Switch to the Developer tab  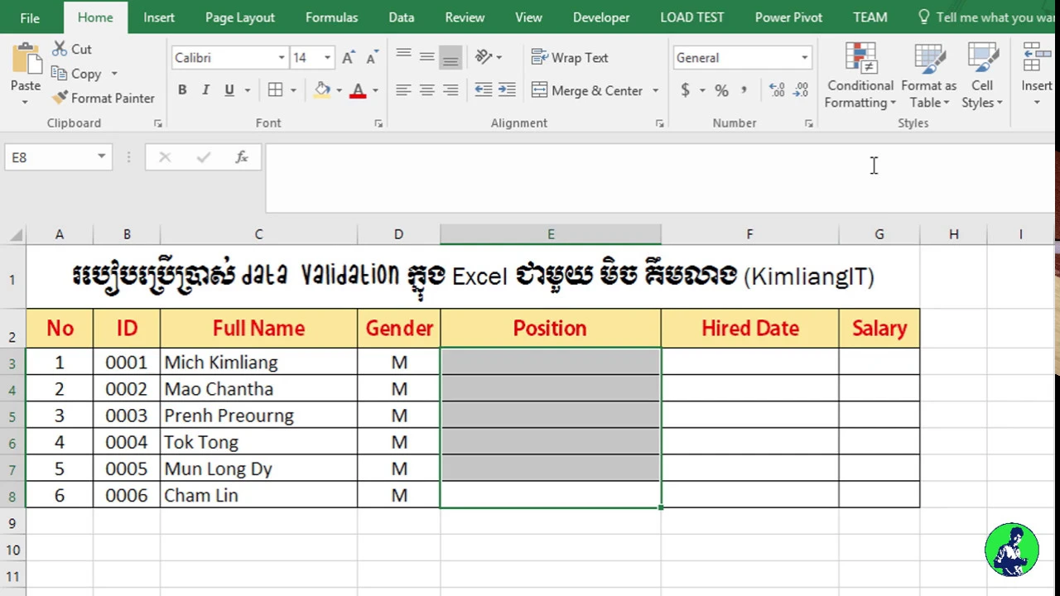(x=601, y=17)
